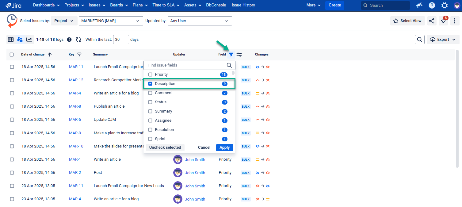This screenshot has width=462, height=207.
Task: Apply the selected field filters
Action: 224,148
